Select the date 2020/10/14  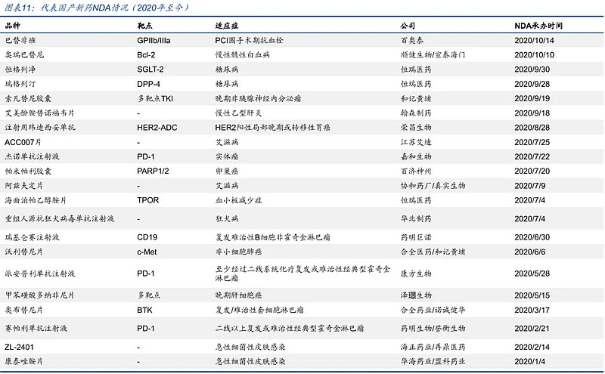click(x=534, y=41)
